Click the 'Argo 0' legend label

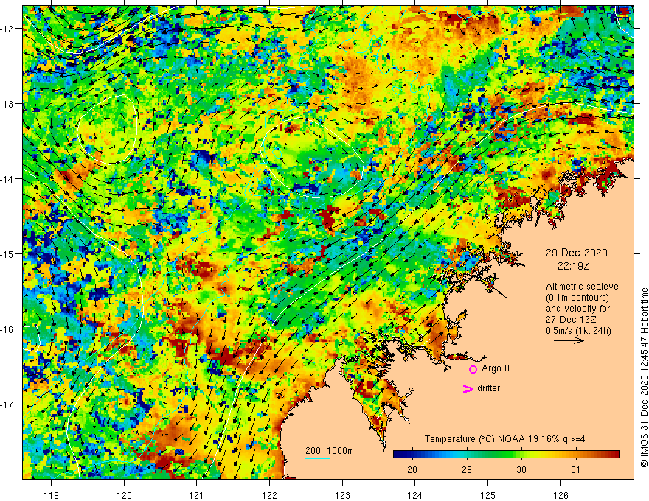pos(496,368)
